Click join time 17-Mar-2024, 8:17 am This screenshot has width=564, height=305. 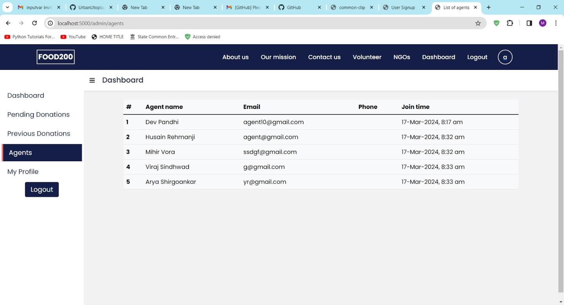(x=432, y=122)
